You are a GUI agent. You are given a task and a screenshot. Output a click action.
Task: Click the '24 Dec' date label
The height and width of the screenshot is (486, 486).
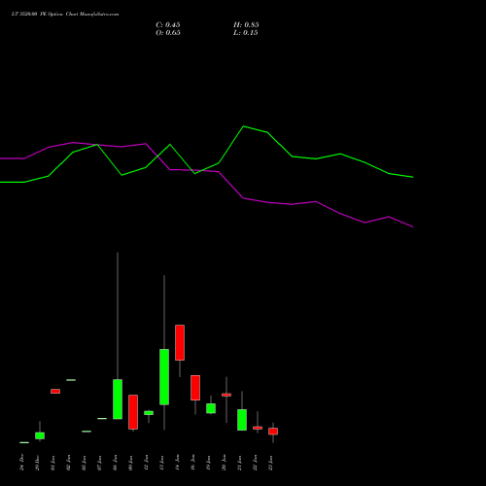click(x=22, y=463)
